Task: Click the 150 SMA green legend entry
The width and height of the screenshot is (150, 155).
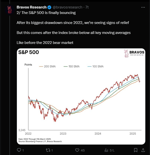Action: coord(72,66)
